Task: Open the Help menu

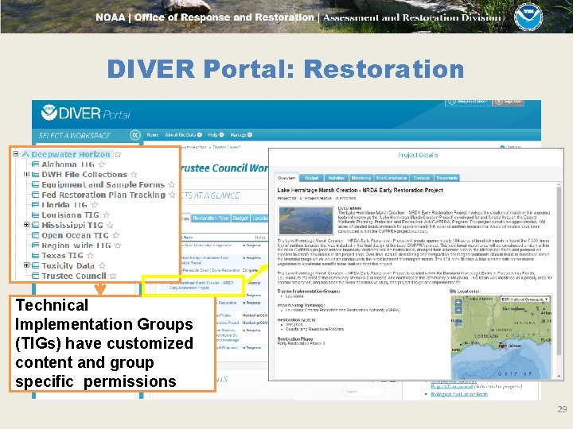Action: (216, 134)
